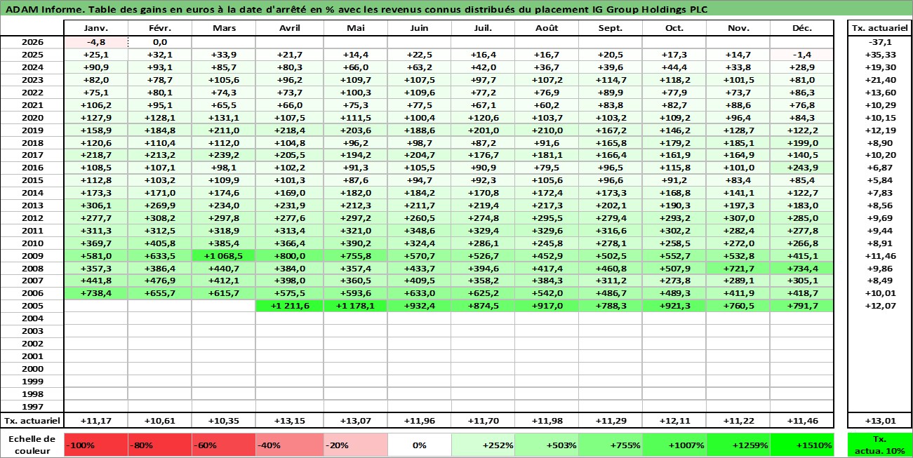Click the +13,01 overall actuarial rate
This screenshot has width=913, height=458.
click(x=880, y=421)
